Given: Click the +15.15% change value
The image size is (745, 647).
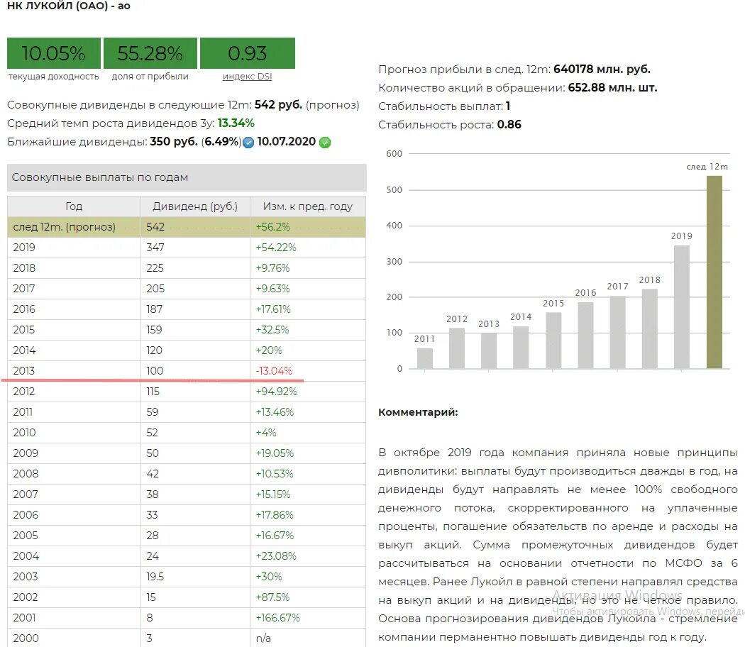Looking at the screenshot, I should click(273, 494).
